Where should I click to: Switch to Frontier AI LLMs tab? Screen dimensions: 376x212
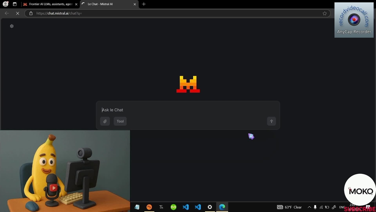(50, 4)
